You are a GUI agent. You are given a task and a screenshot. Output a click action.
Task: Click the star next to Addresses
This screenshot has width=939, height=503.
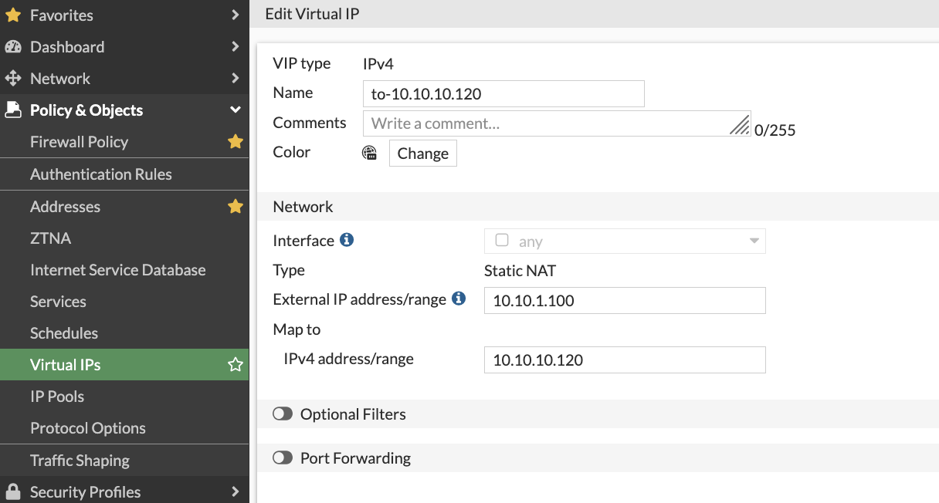(236, 207)
